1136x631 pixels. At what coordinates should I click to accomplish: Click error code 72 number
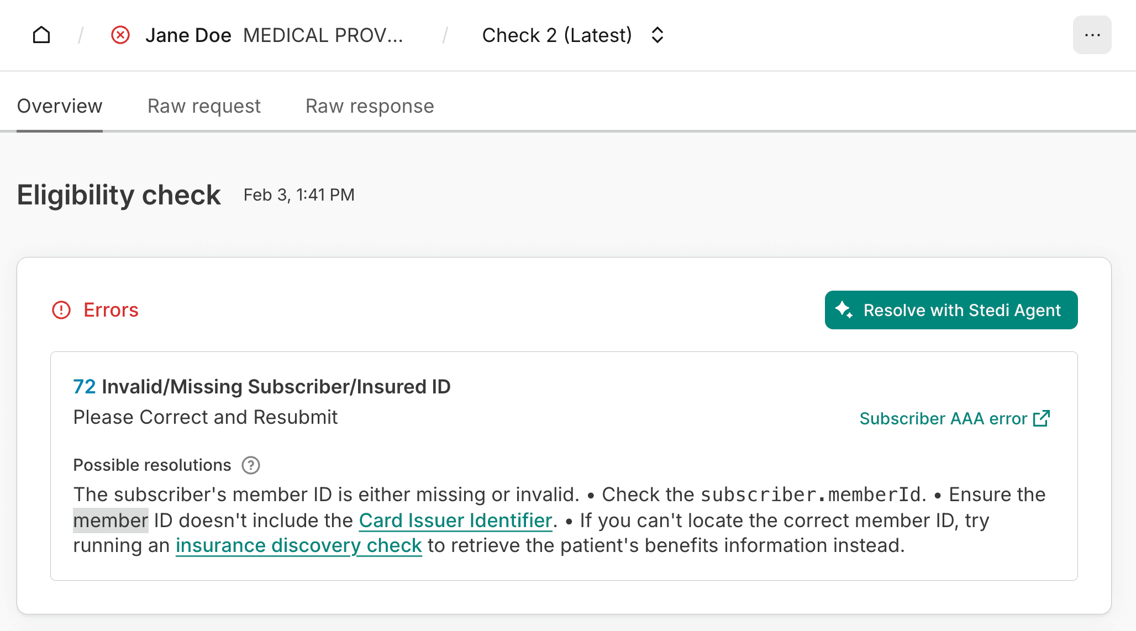(x=85, y=387)
